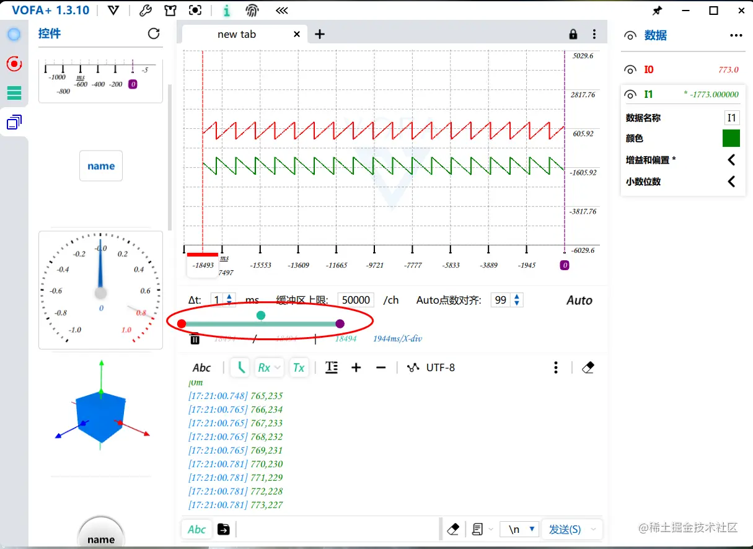Screen dimensions: 753x549
Task: Decrease font size with minus icon
Action: (381, 367)
